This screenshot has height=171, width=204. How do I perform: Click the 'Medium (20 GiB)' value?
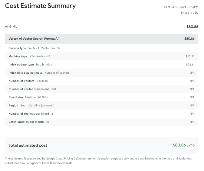coord(36,97)
